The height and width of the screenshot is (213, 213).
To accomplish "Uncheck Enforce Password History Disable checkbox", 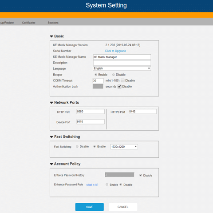I will coord(141,175).
